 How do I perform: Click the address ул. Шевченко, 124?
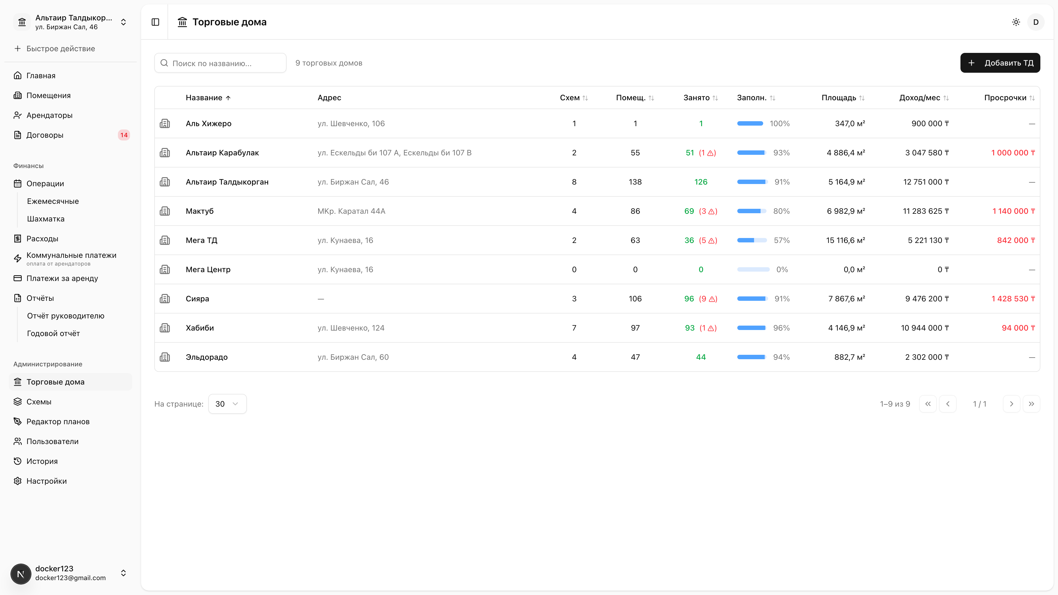pos(351,328)
